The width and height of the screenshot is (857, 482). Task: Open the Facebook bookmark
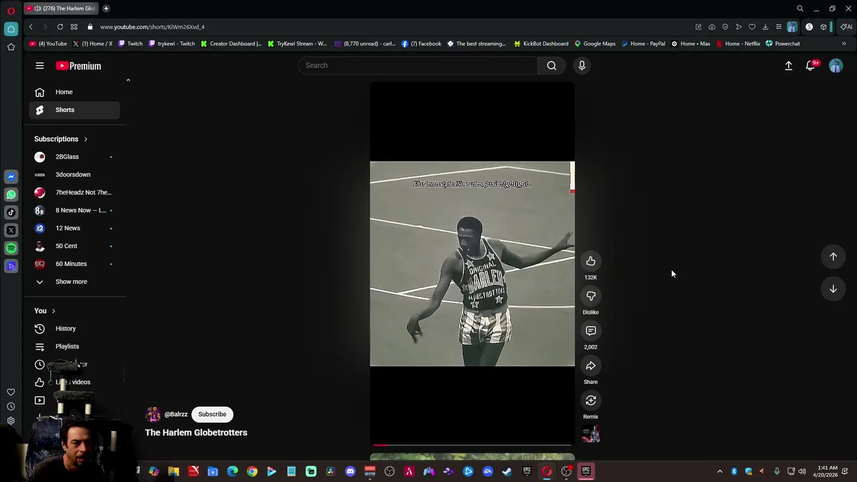click(422, 44)
